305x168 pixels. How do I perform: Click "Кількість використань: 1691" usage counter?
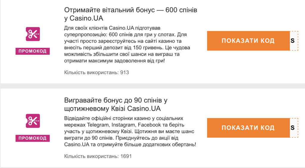coord(98,156)
